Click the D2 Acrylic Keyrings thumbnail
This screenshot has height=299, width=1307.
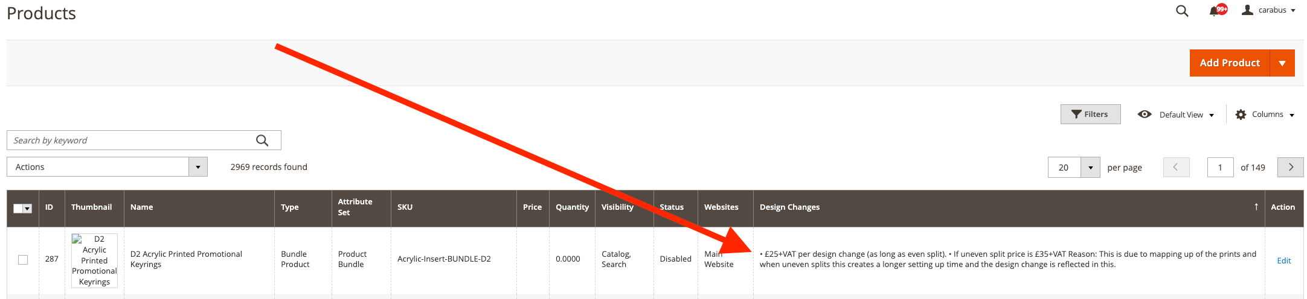(94, 260)
